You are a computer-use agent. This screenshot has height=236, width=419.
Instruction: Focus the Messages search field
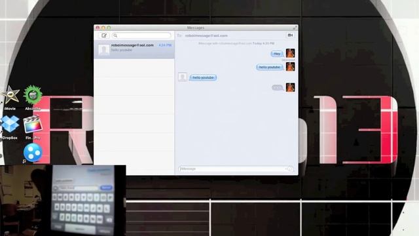click(x=141, y=35)
